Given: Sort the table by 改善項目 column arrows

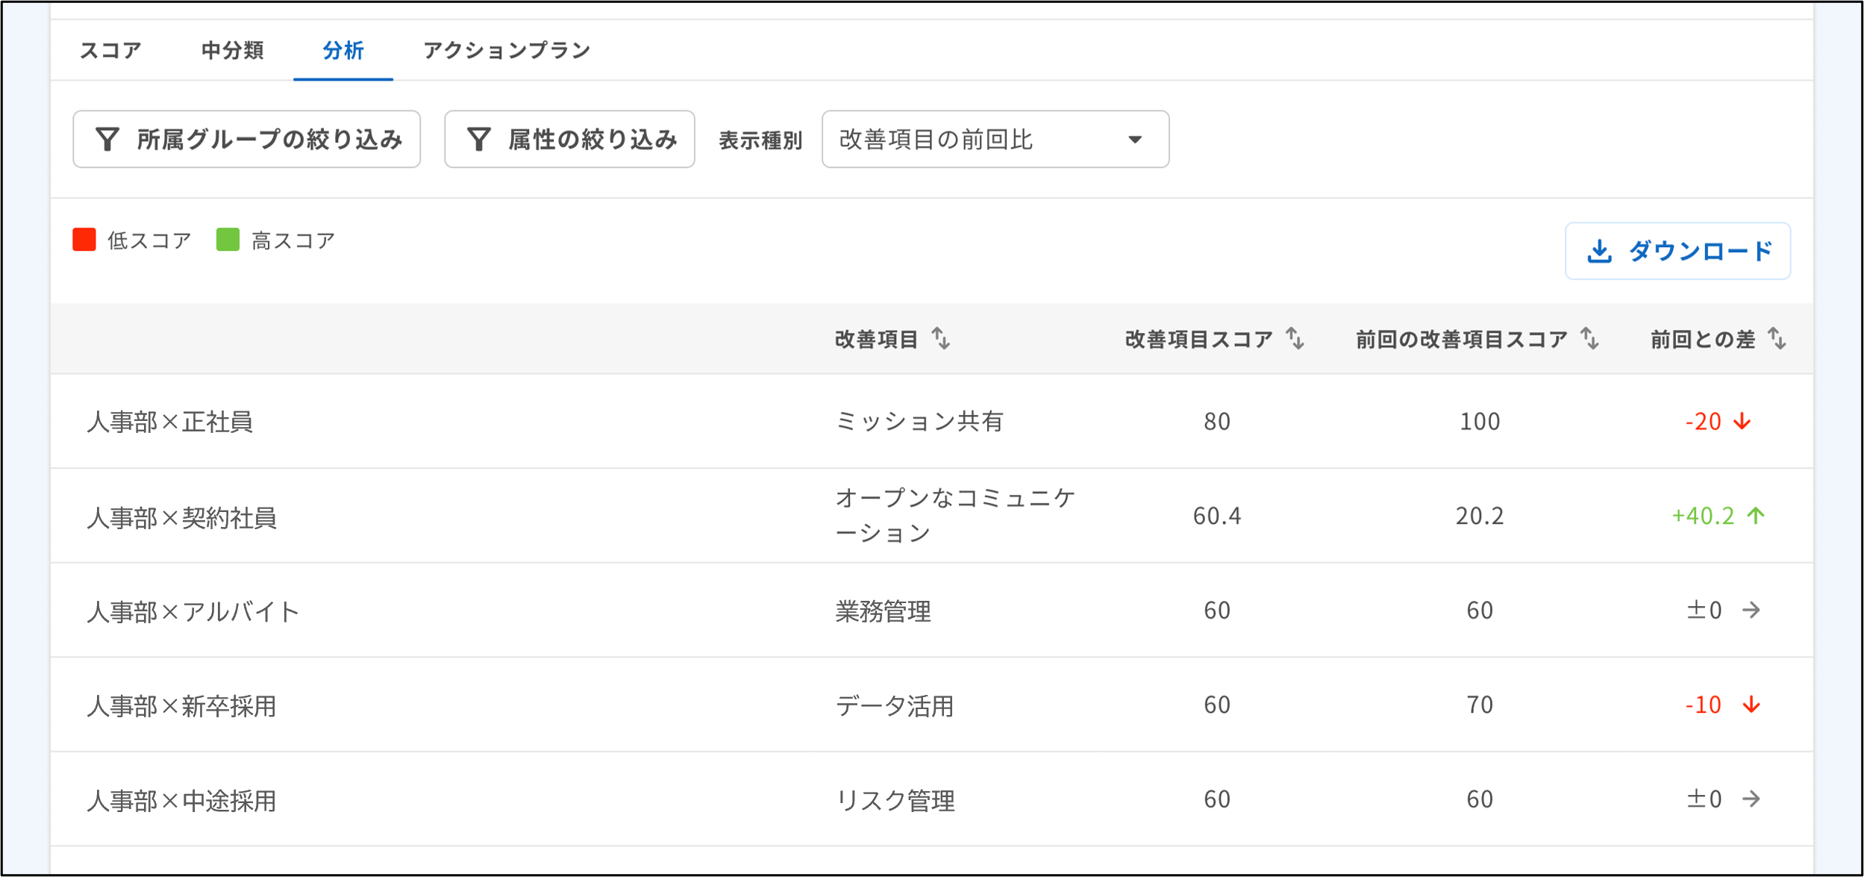Looking at the screenshot, I should [942, 340].
